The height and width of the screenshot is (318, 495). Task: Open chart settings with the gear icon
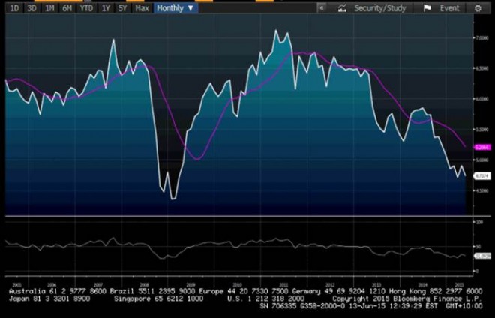(x=478, y=8)
